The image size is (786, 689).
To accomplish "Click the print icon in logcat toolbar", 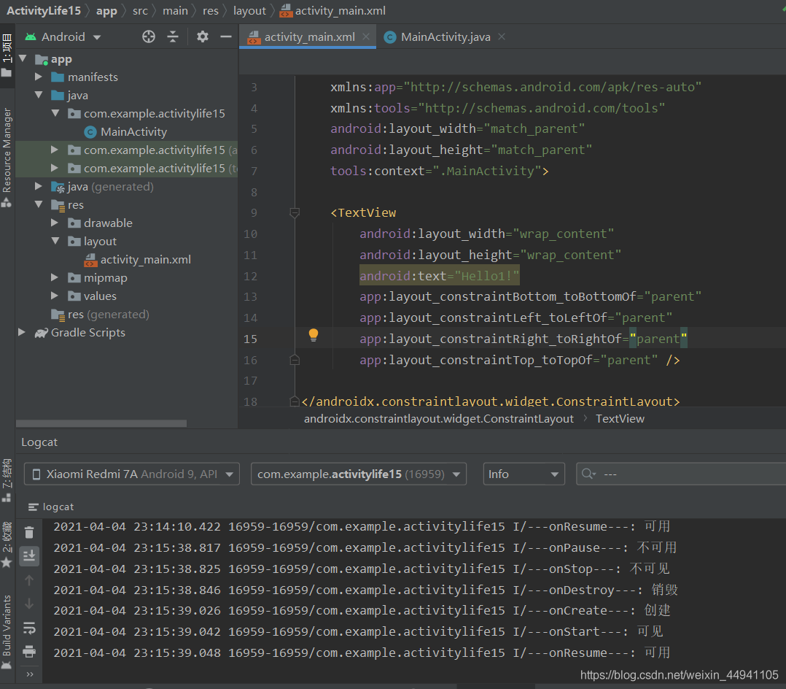I will (x=29, y=651).
